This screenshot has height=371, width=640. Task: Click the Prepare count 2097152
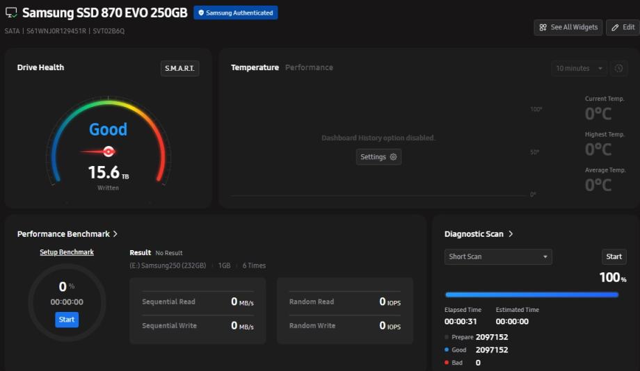(x=492, y=337)
